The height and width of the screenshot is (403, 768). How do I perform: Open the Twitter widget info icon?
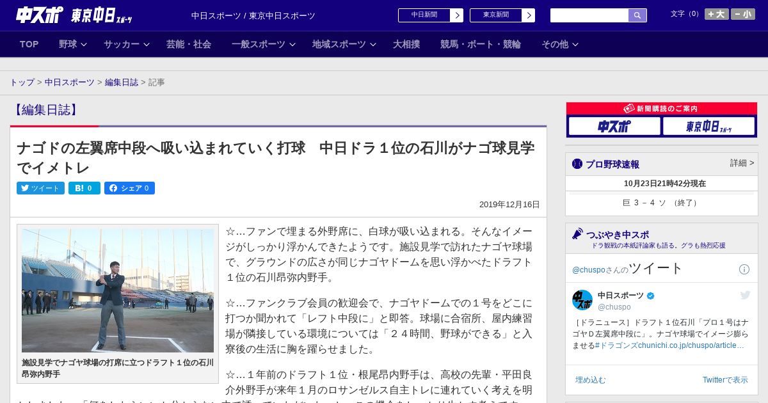pyautogui.click(x=744, y=269)
